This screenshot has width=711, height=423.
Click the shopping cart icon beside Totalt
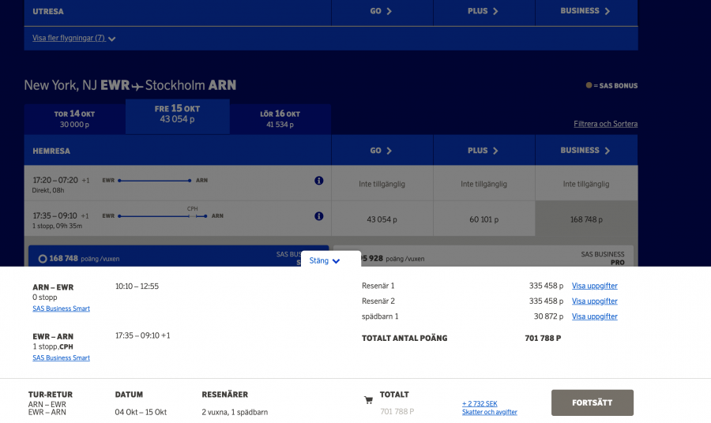[368, 400]
